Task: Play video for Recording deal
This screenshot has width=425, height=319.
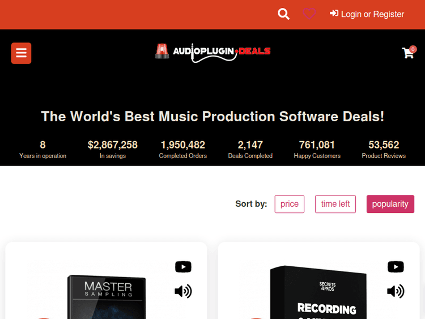Action: 396,267
